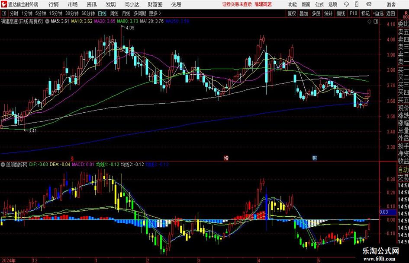409x263 pixels.
Task: Click the R 1000 badge
Action: tap(406, 14)
